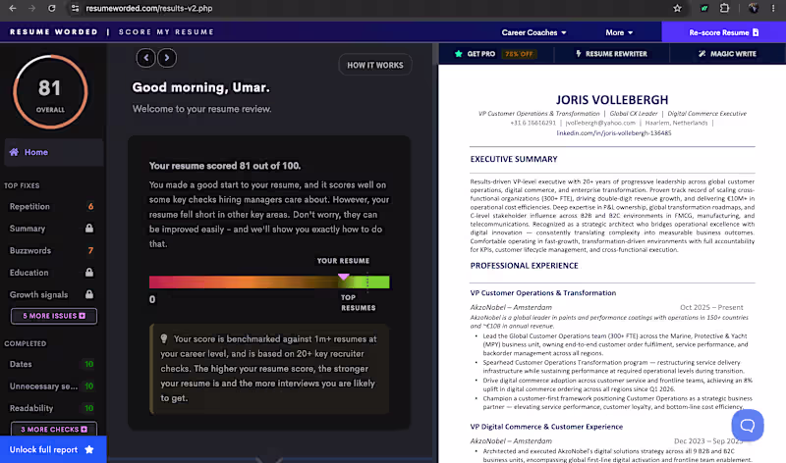This screenshot has height=463, width=786.
Task: Open the Chrome three-dot menu
Action: (773, 8)
